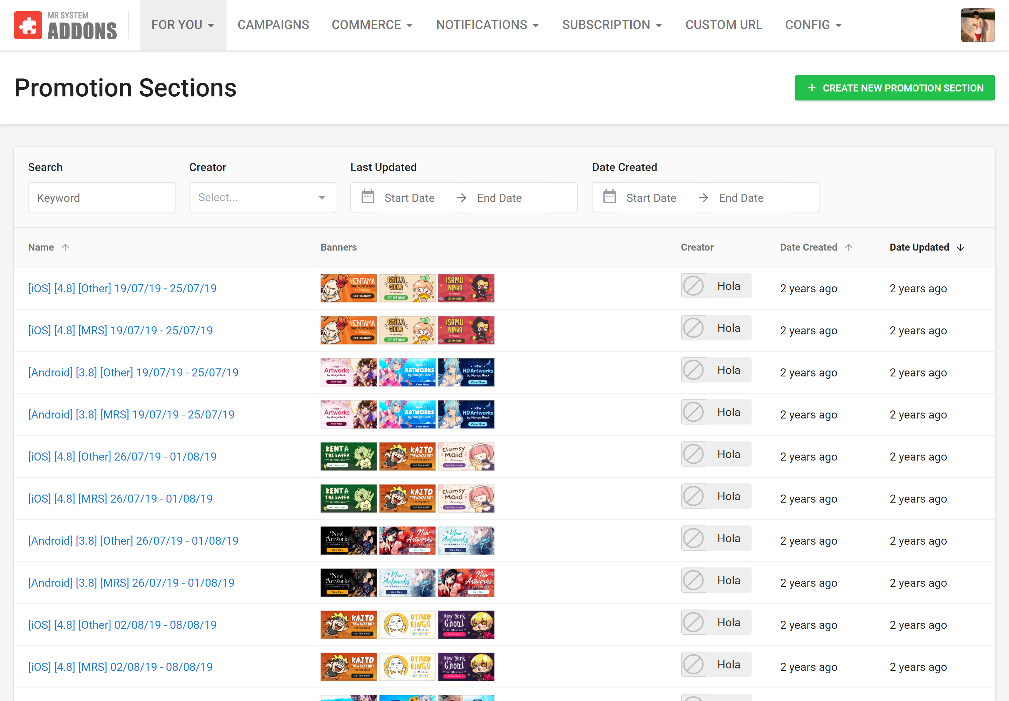The image size is (1009, 701).
Task: Open the user profile avatar
Action: [977, 26]
